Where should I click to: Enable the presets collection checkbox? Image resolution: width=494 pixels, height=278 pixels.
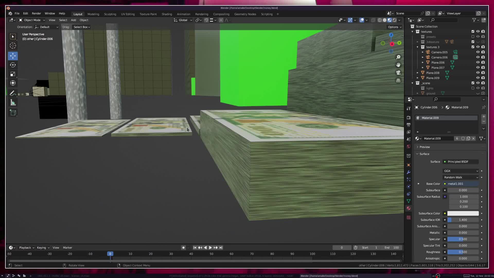(473, 37)
